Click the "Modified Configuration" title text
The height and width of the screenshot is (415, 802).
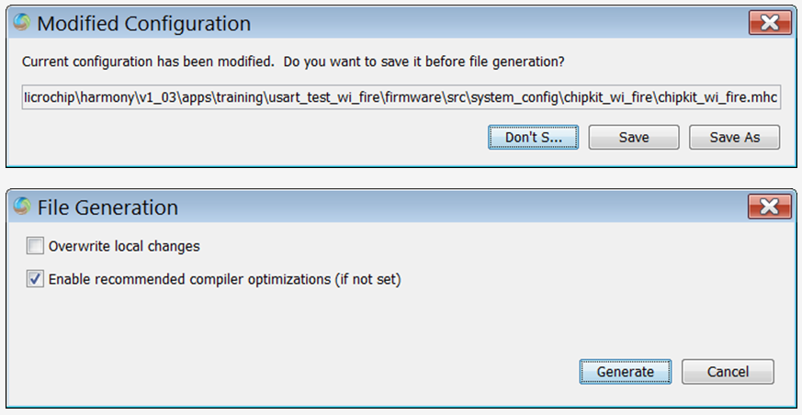pyautogui.click(x=143, y=24)
